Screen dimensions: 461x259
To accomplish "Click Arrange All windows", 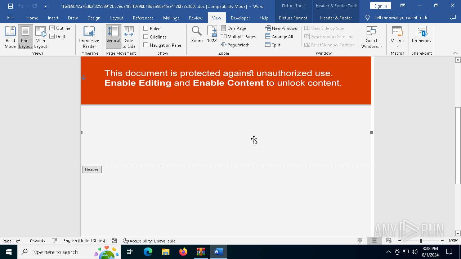I will click(279, 36).
